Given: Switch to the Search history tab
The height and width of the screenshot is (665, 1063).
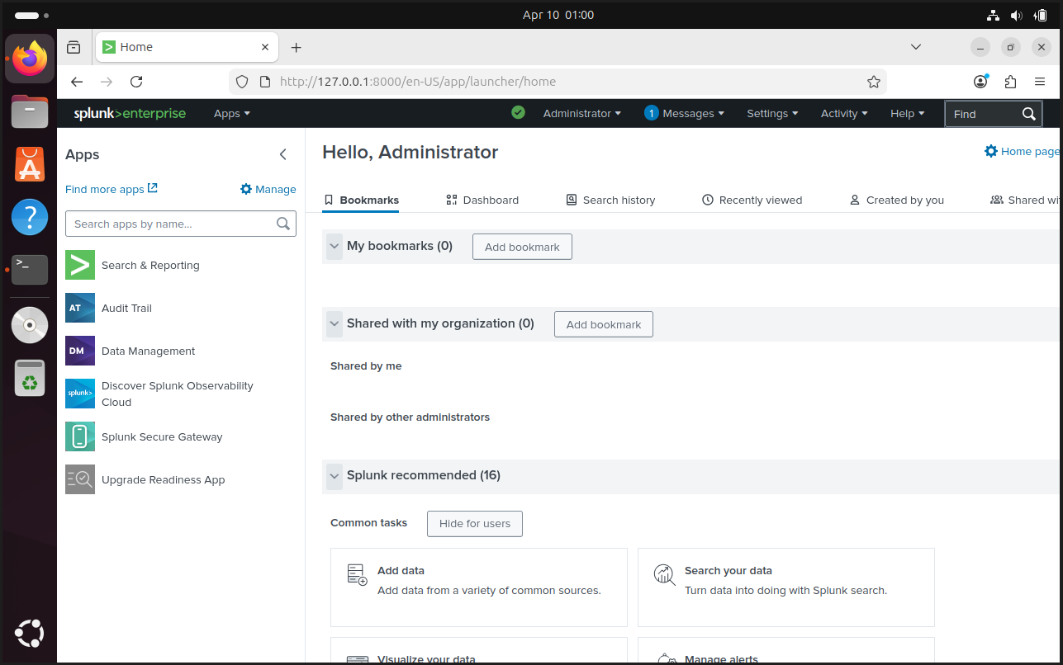Looking at the screenshot, I should pyautogui.click(x=610, y=200).
